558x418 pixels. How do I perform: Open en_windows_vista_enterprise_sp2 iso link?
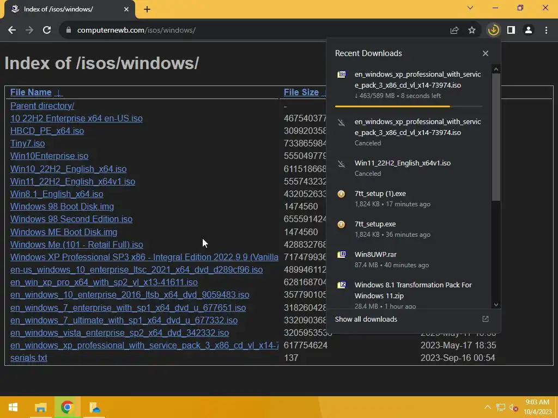point(119,333)
